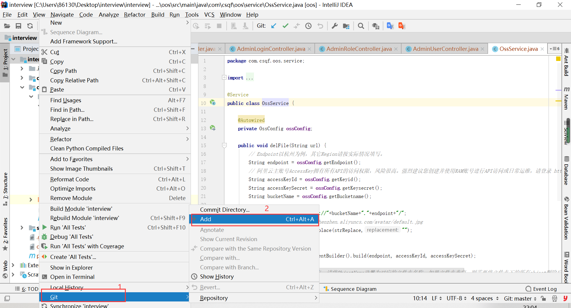This screenshot has width=571, height=308.
Task: Open the Database tool window
Action: [x=567, y=171]
